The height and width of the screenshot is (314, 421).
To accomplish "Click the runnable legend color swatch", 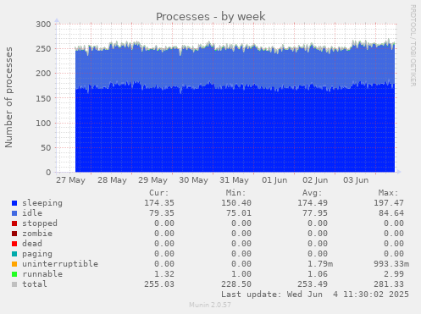I will pos(14,274).
